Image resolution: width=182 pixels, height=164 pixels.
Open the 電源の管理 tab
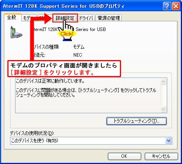109,18
